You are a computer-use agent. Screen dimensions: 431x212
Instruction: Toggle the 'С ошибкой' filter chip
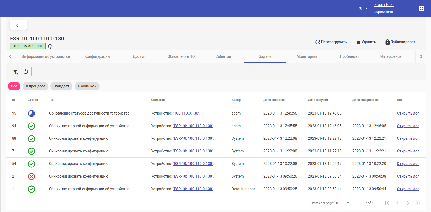click(87, 86)
